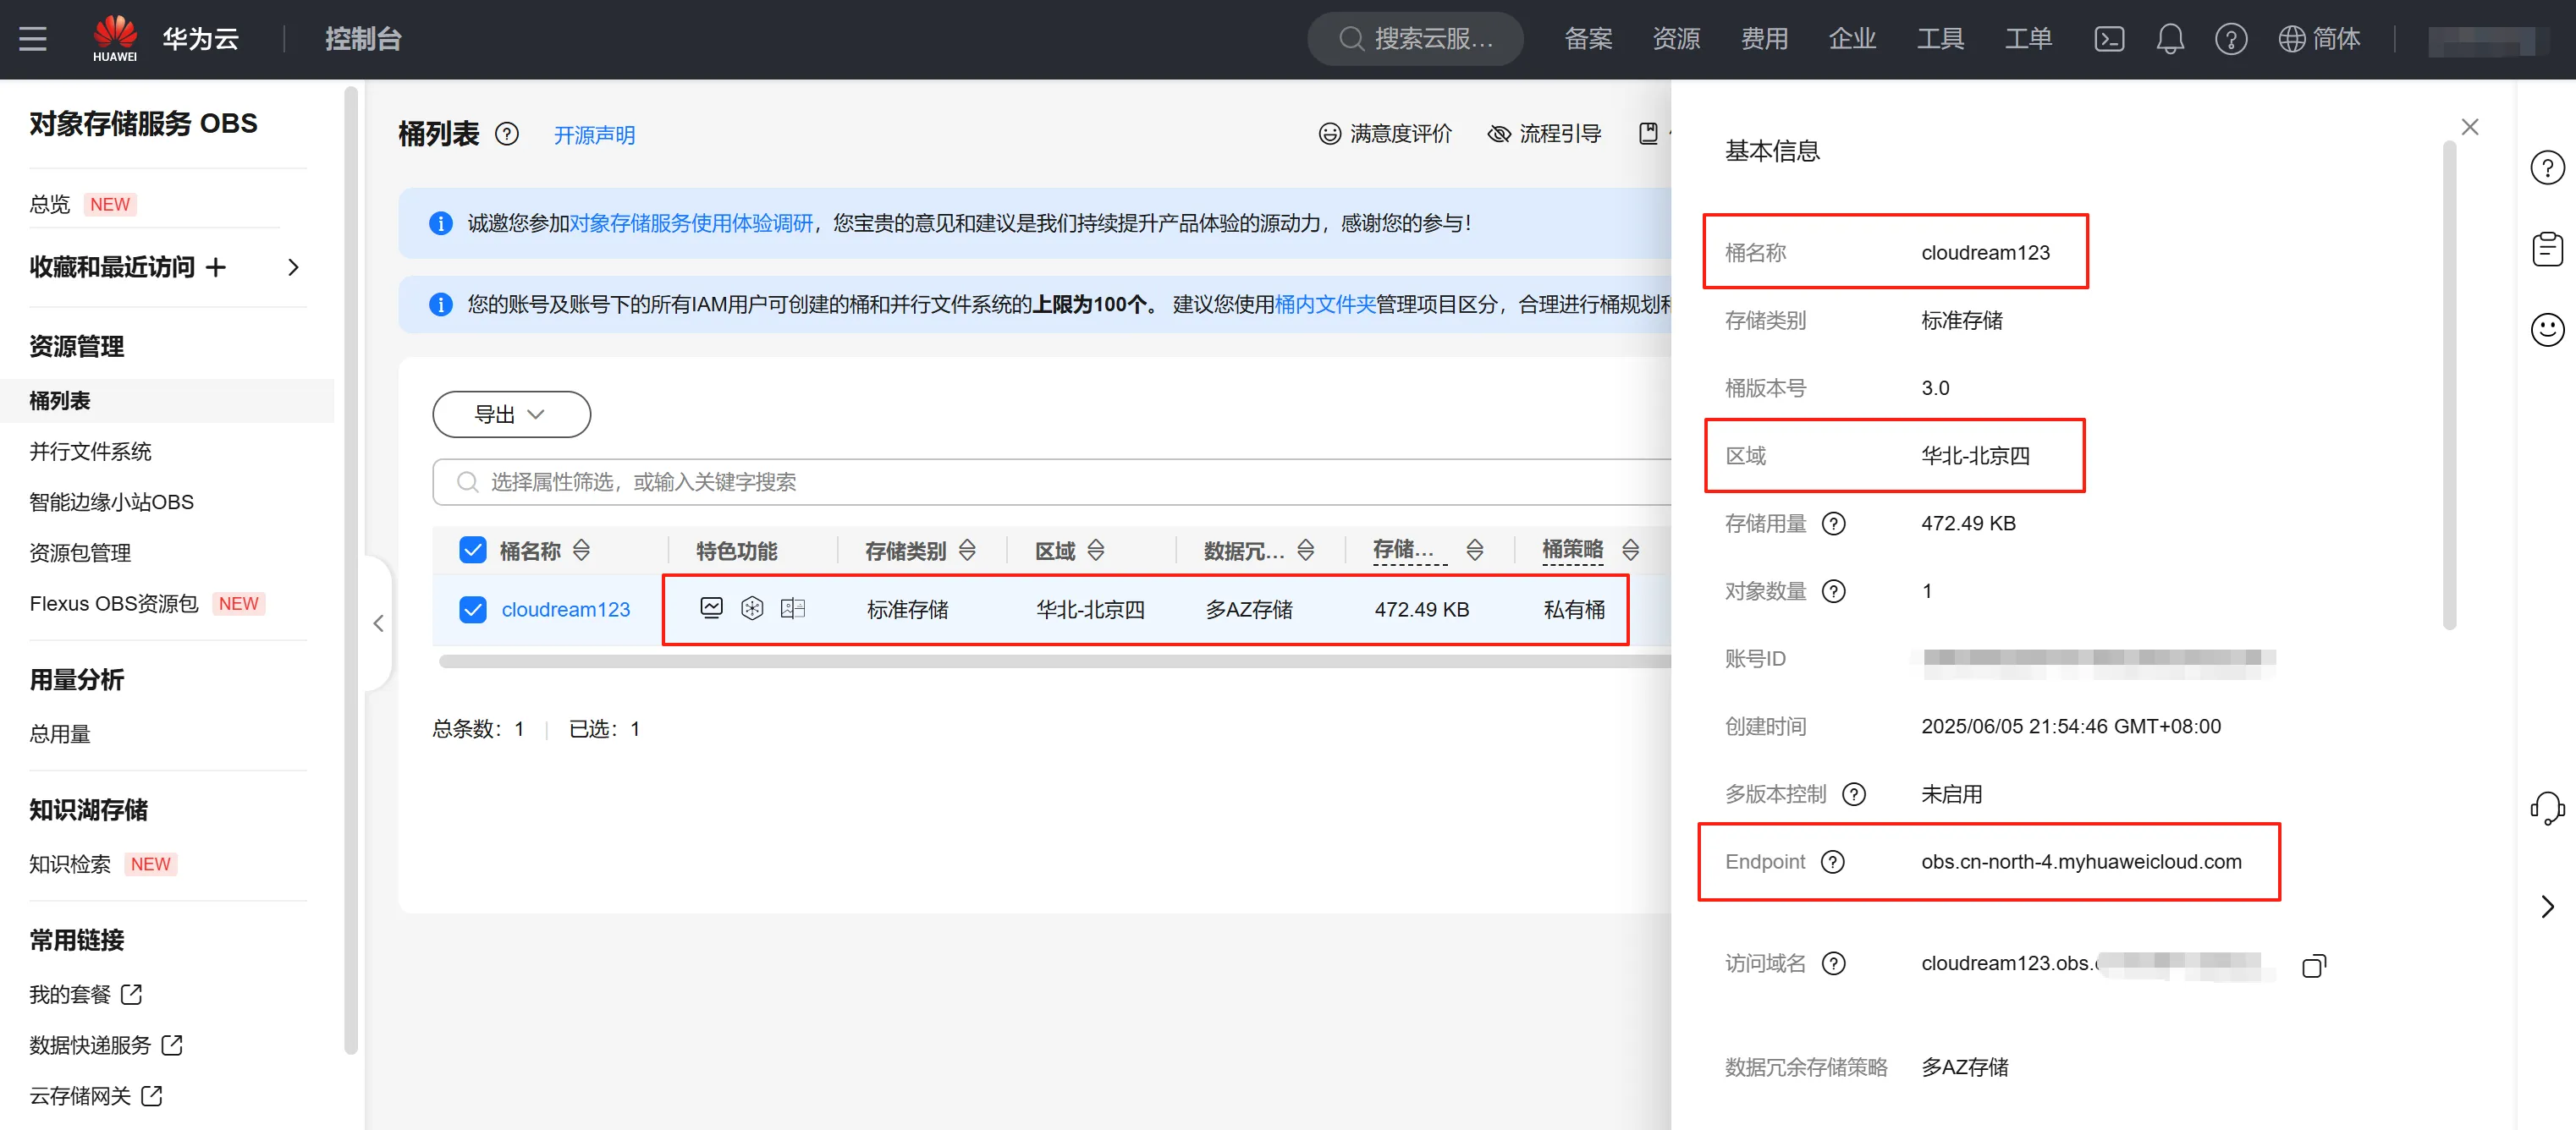Open right sidebar help circle icon
The image size is (2576, 1130).
[x=2547, y=167]
